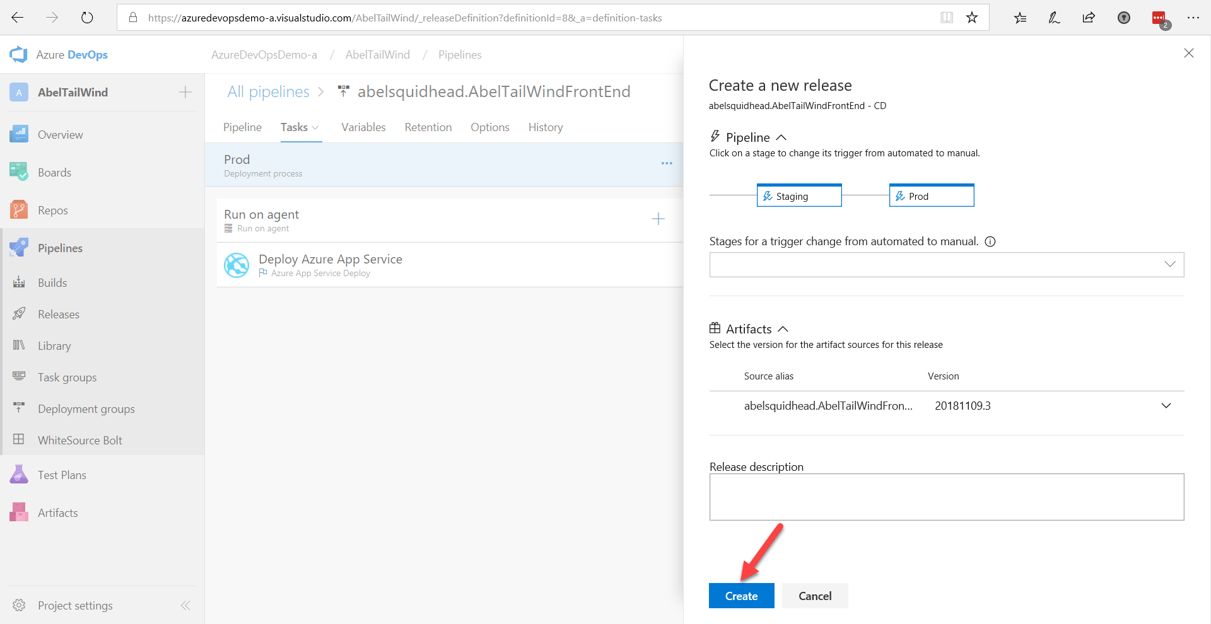Open Deployment groups via its icon
The image size is (1211, 624).
coord(19,408)
